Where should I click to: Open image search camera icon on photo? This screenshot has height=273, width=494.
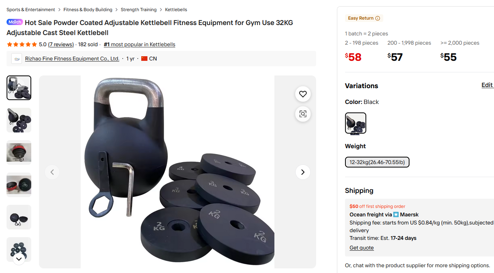303,114
